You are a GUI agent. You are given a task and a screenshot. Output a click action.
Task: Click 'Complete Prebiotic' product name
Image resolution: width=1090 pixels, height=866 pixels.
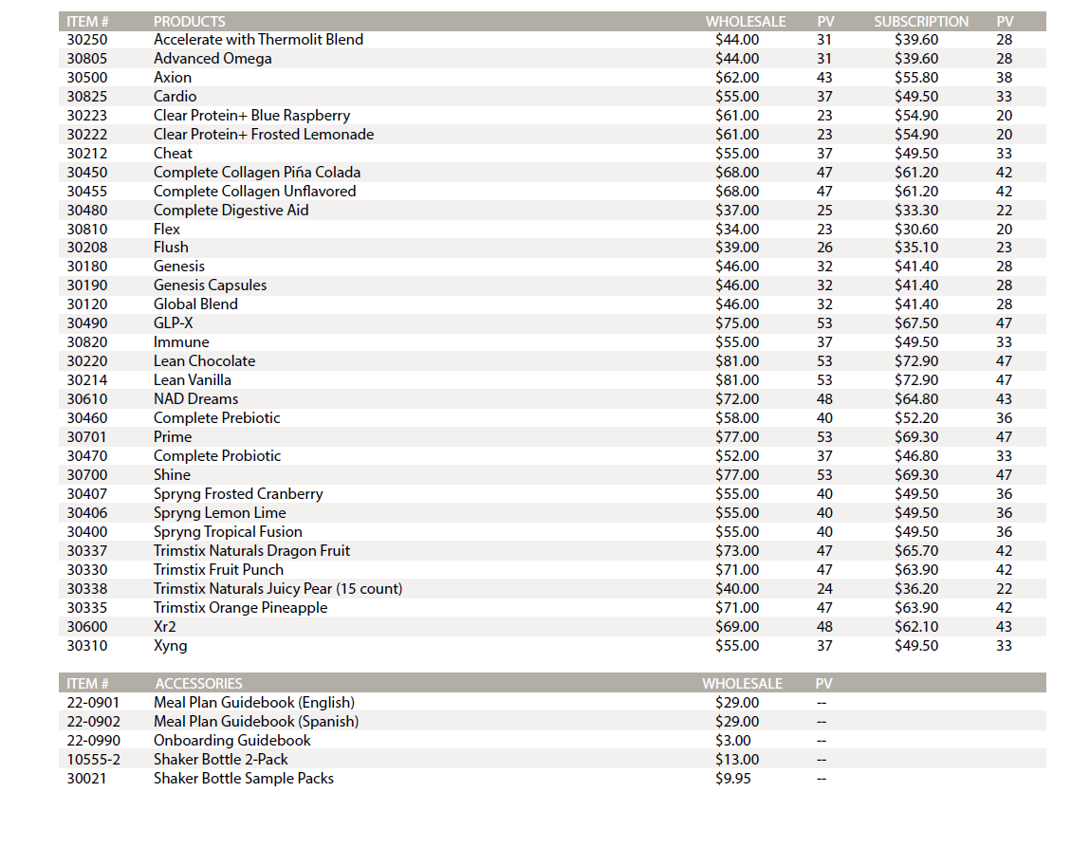[x=217, y=417]
